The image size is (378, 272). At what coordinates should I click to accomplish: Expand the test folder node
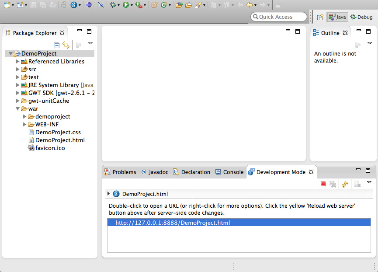tap(17, 77)
